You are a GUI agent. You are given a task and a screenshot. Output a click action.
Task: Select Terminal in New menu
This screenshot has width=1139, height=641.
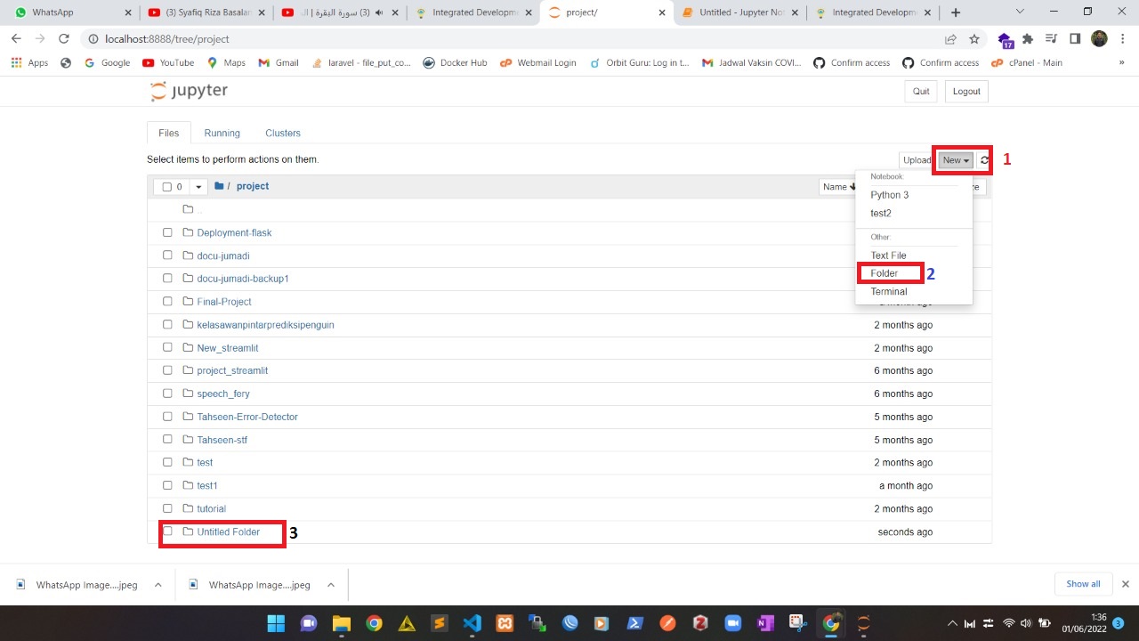pyautogui.click(x=889, y=292)
